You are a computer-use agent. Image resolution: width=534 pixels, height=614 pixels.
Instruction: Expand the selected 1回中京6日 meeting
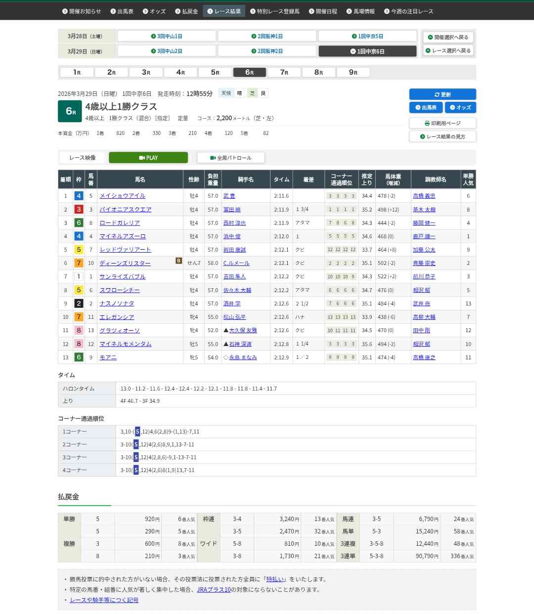coord(367,51)
